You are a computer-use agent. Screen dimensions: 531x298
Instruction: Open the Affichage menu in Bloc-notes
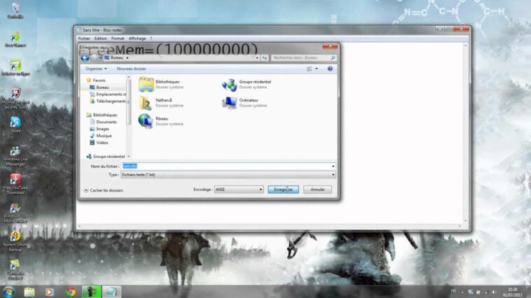coord(137,38)
